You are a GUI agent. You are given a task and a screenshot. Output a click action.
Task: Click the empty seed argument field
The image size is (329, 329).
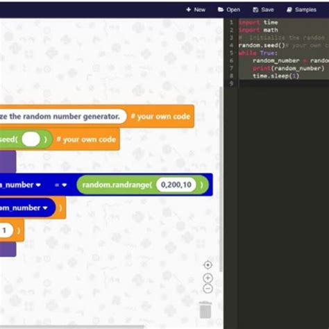(x=31, y=140)
